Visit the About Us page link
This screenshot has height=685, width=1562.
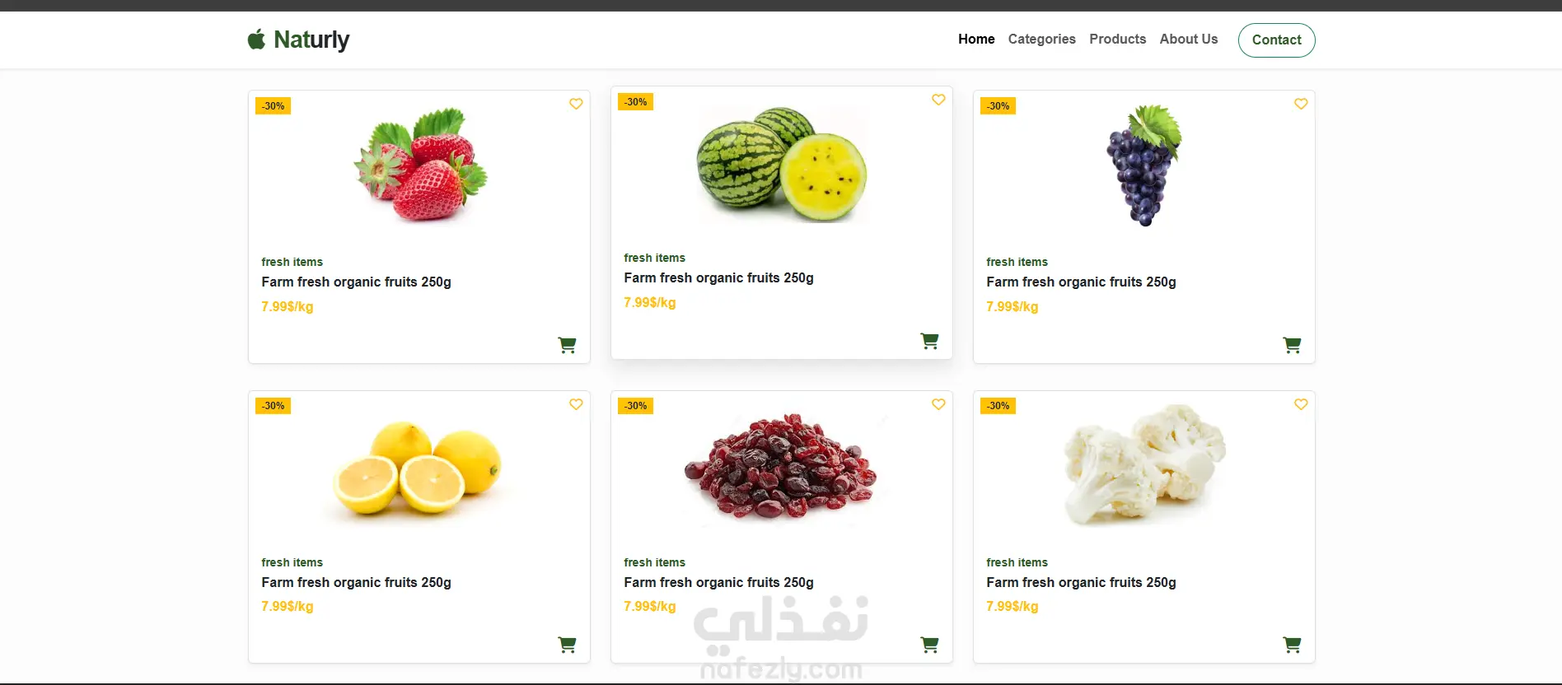tap(1188, 40)
